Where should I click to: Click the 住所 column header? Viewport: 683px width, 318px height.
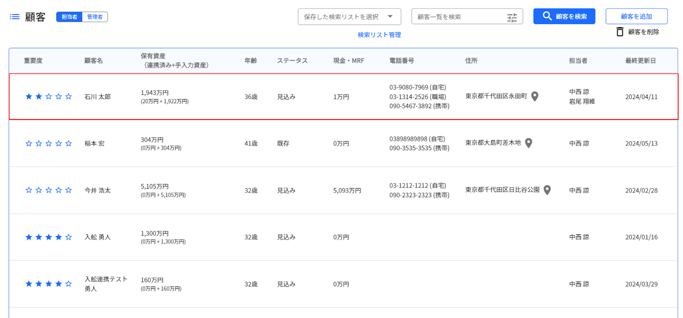(471, 61)
